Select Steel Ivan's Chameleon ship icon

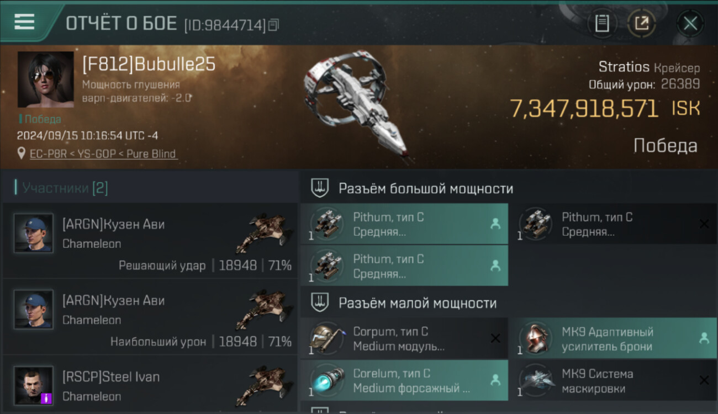click(263, 385)
